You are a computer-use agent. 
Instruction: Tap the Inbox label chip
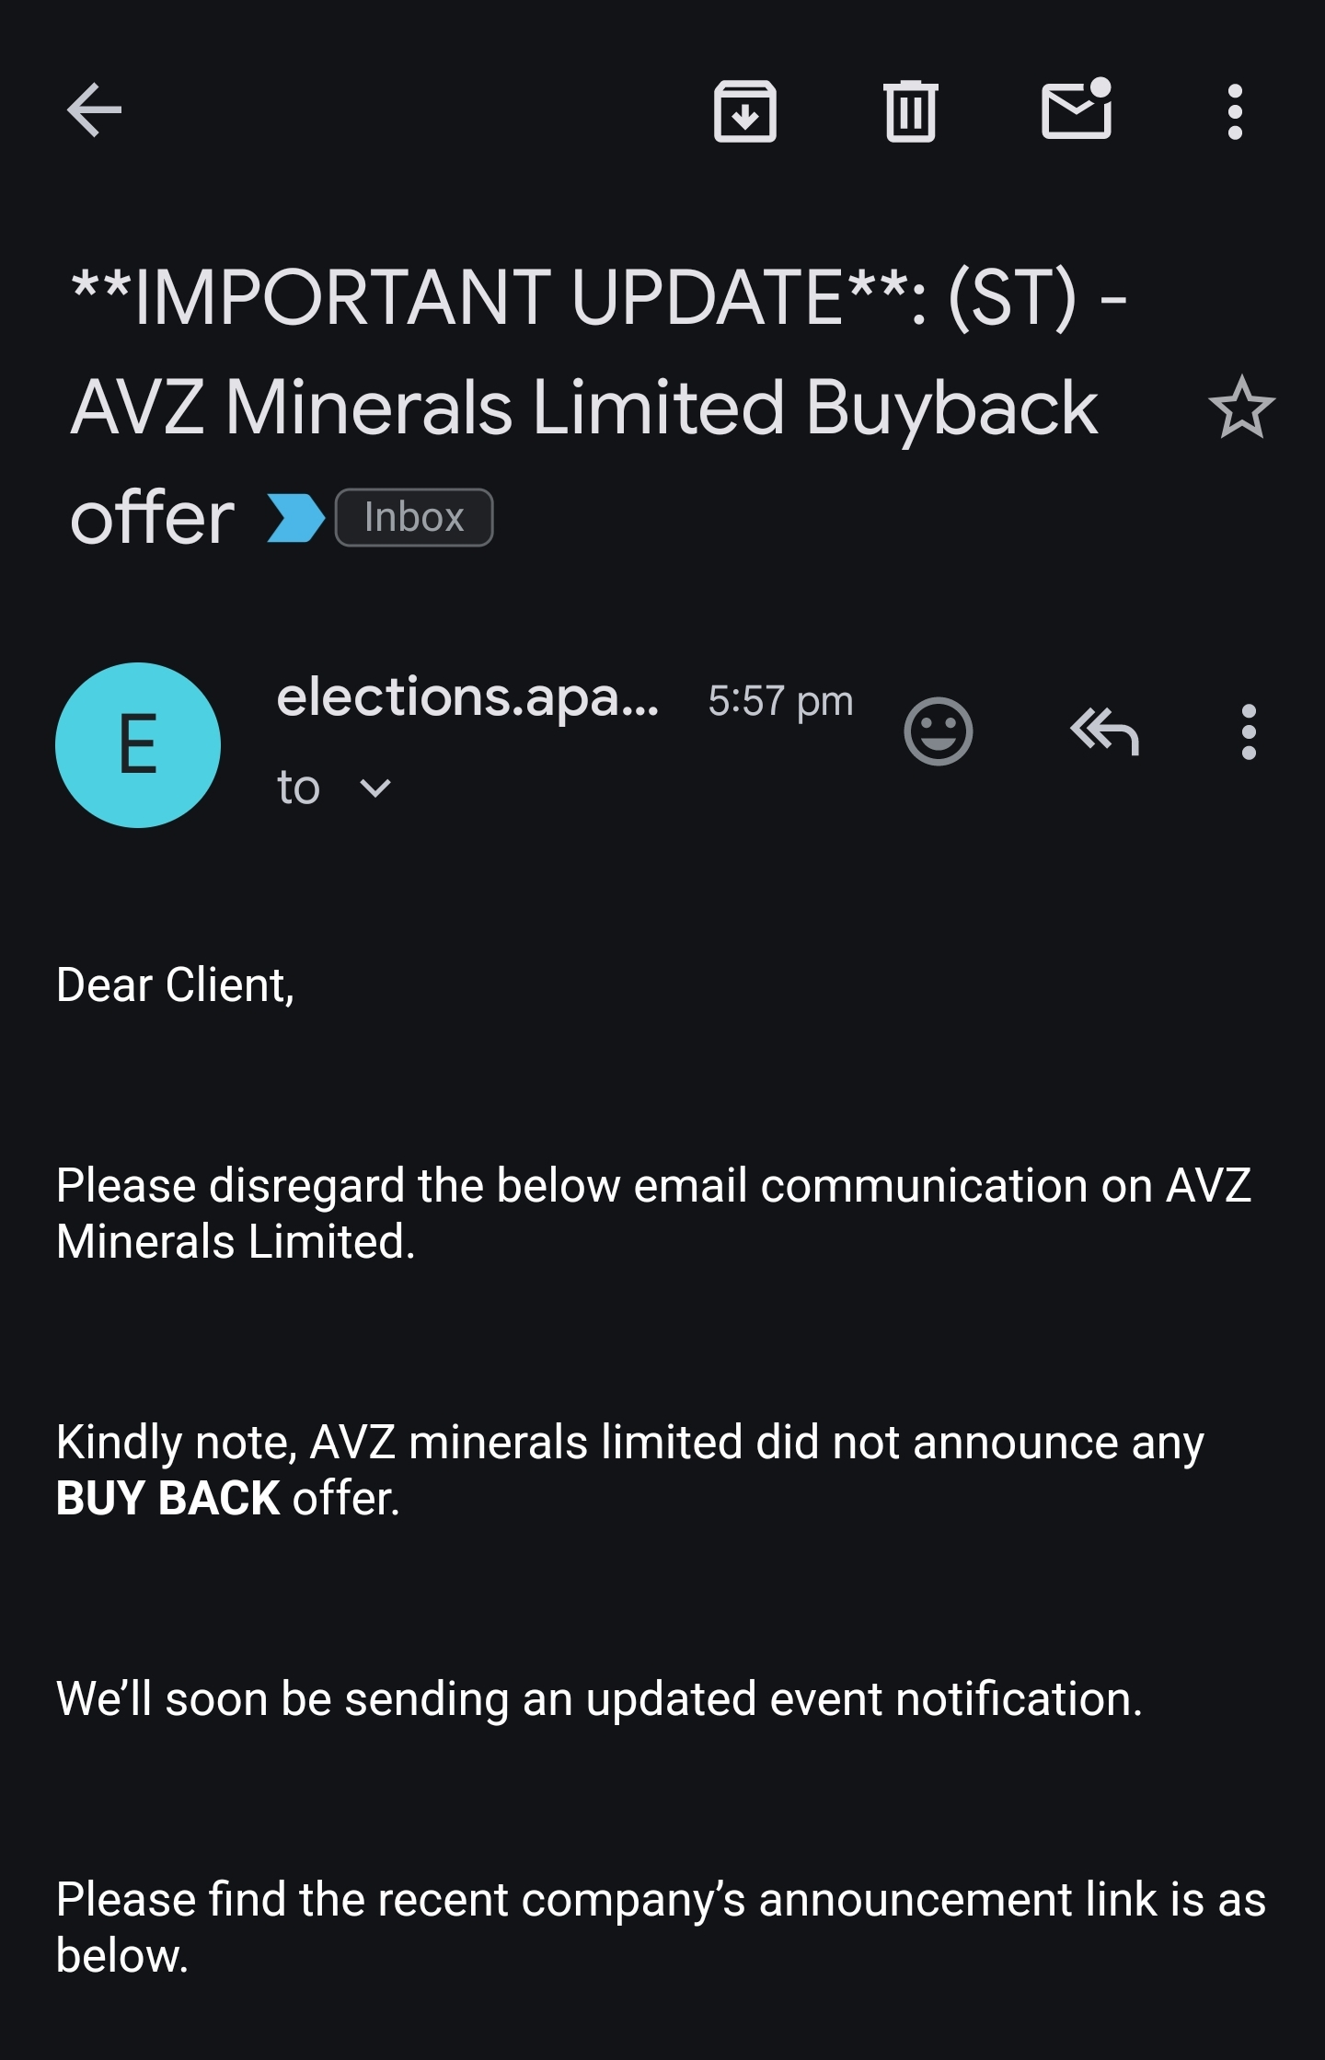point(414,517)
